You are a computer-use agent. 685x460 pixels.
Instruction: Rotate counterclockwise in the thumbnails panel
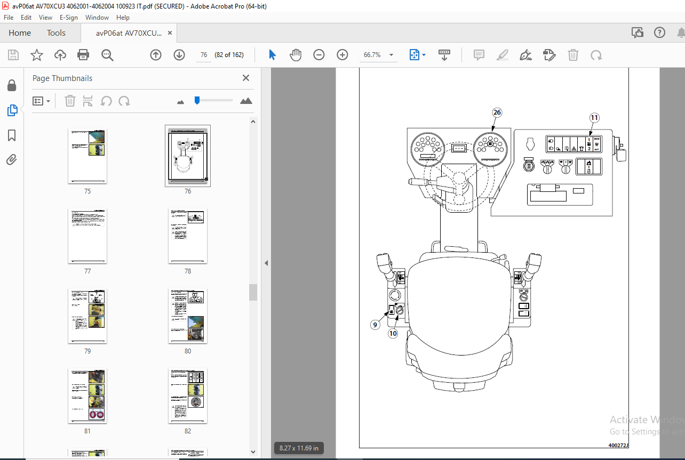coord(107,101)
